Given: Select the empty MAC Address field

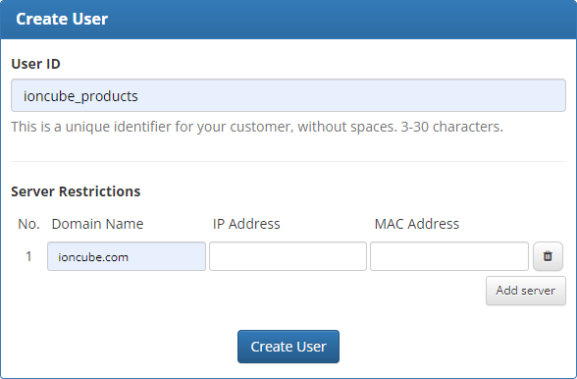Looking at the screenshot, I should [x=449, y=256].
